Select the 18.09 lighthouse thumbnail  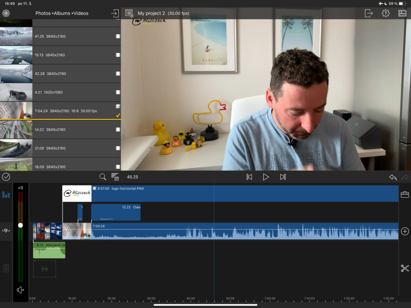point(16,164)
